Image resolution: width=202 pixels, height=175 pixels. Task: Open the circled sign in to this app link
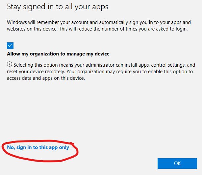pyautogui.click(x=38, y=147)
